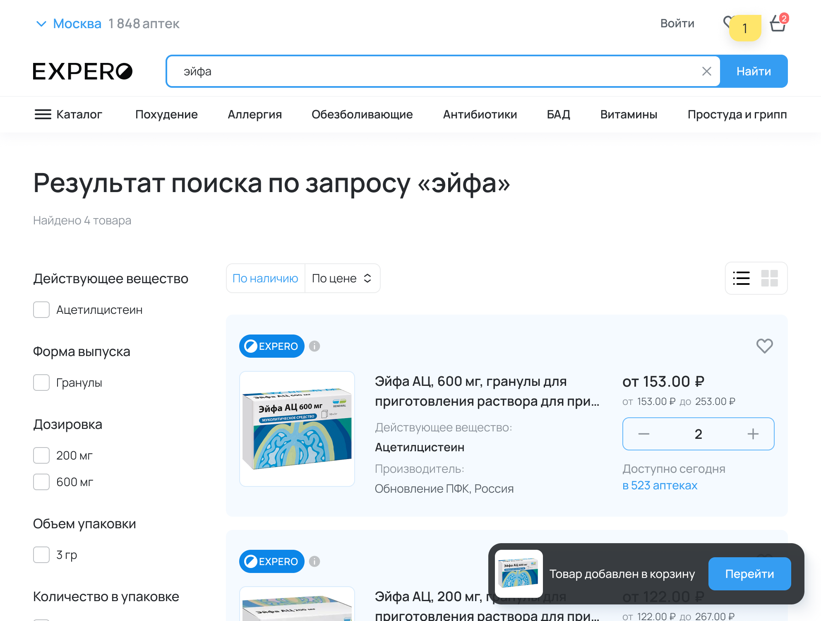Click the Найти search button
821x621 pixels.
tap(754, 71)
